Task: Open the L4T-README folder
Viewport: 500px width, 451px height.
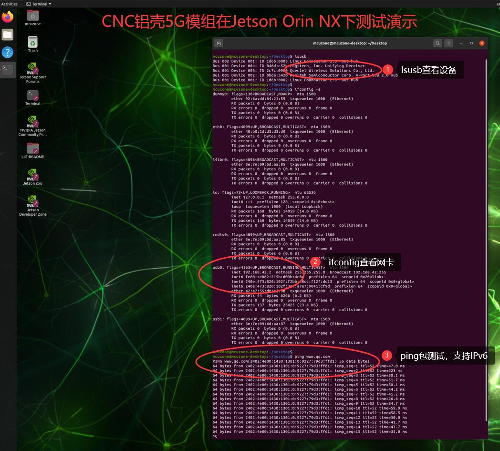Action: [32, 151]
